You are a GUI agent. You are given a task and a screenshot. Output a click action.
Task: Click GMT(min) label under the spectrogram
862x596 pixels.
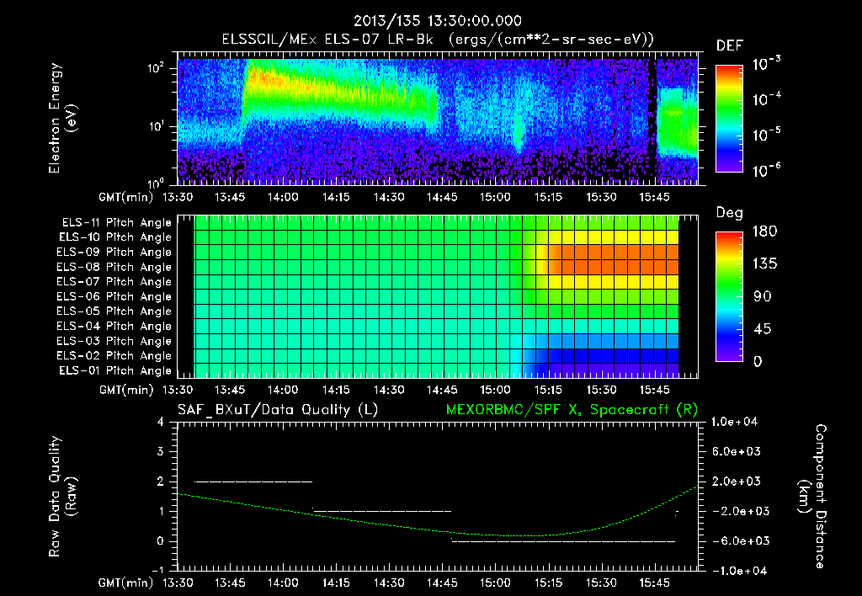126,197
